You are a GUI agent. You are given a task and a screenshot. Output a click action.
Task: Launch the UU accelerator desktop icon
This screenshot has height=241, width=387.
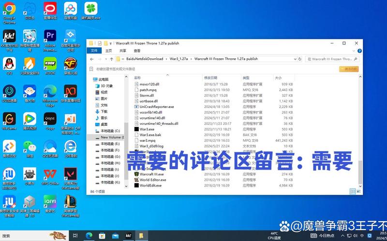[9, 94]
